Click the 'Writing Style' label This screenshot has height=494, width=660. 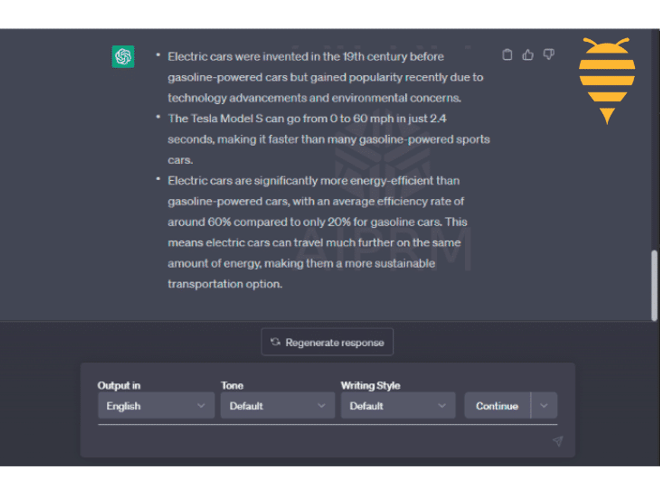(x=371, y=385)
